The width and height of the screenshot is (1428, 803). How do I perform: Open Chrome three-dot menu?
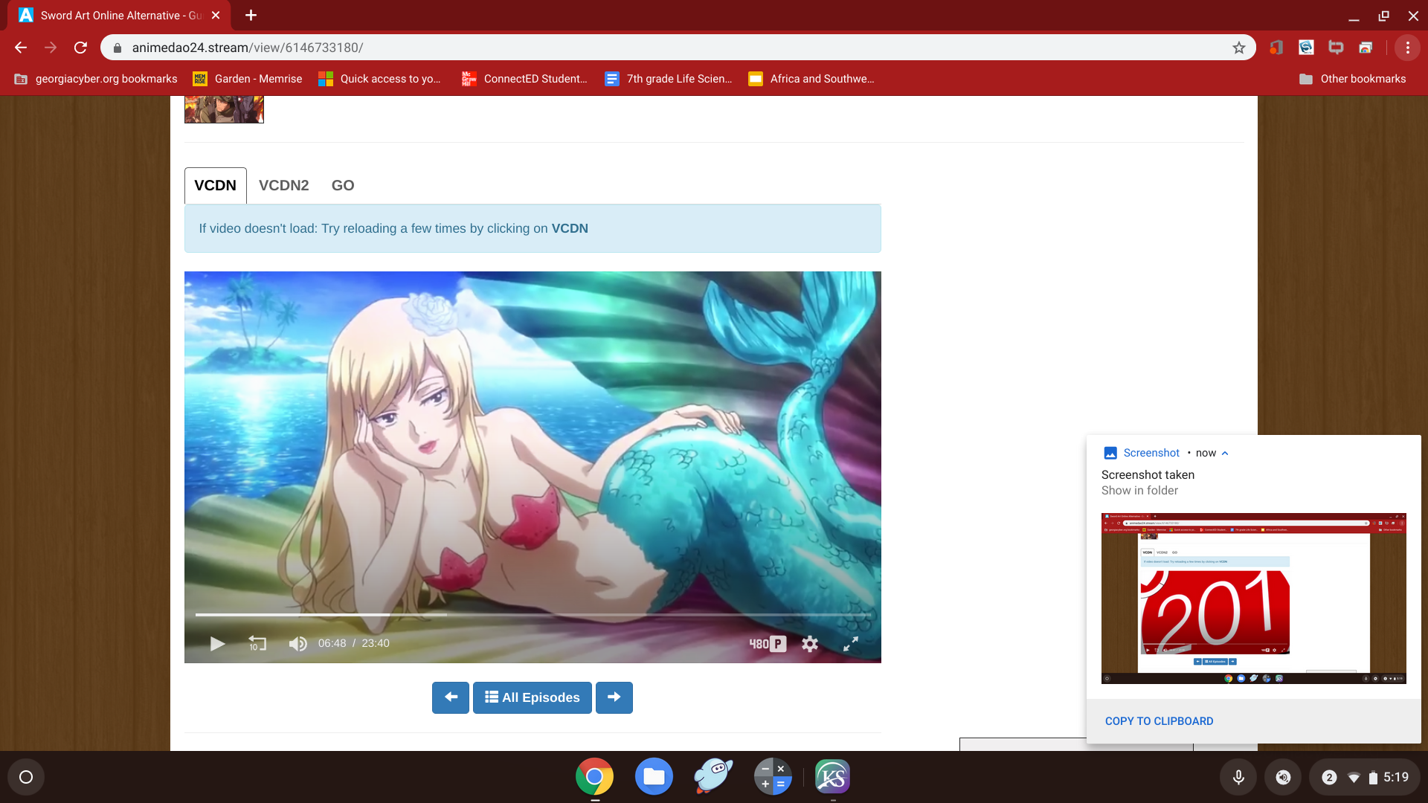[x=1408, y=48]
